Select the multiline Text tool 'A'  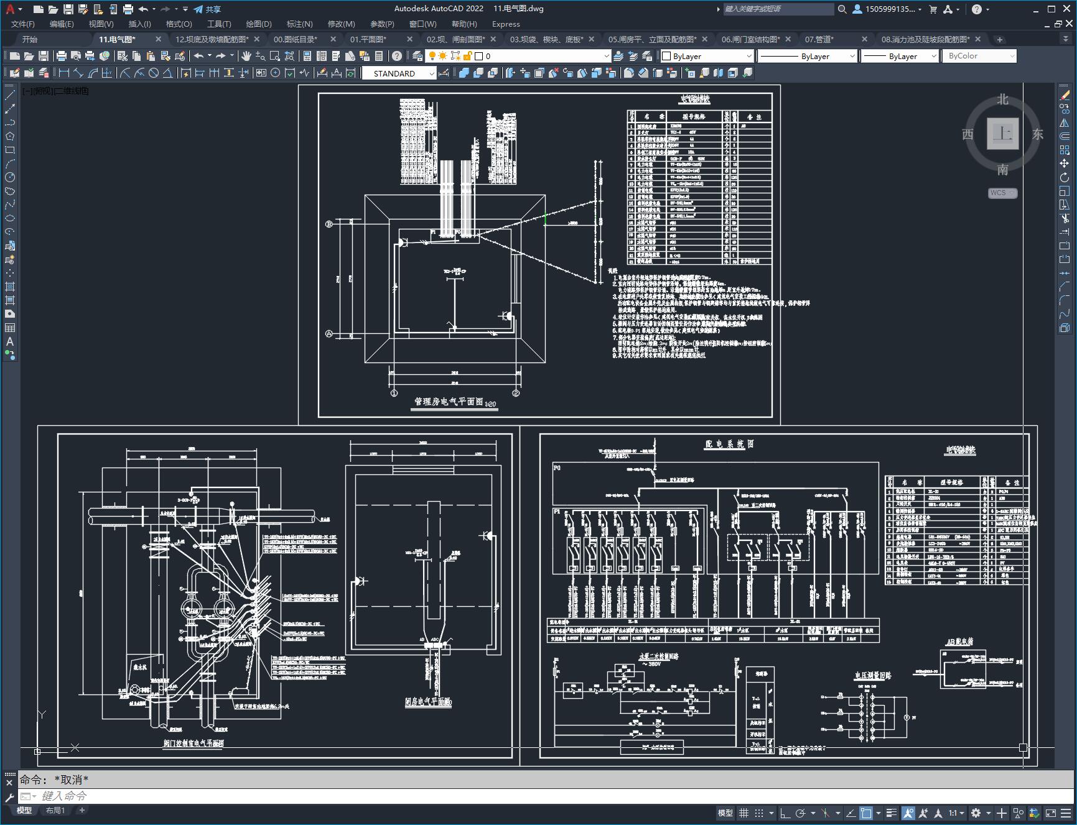click(10, 341)
